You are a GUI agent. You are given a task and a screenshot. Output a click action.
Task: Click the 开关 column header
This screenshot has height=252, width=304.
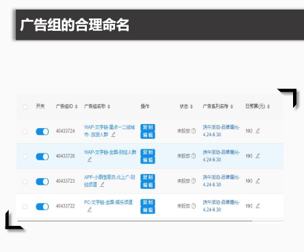pos(40,106)
